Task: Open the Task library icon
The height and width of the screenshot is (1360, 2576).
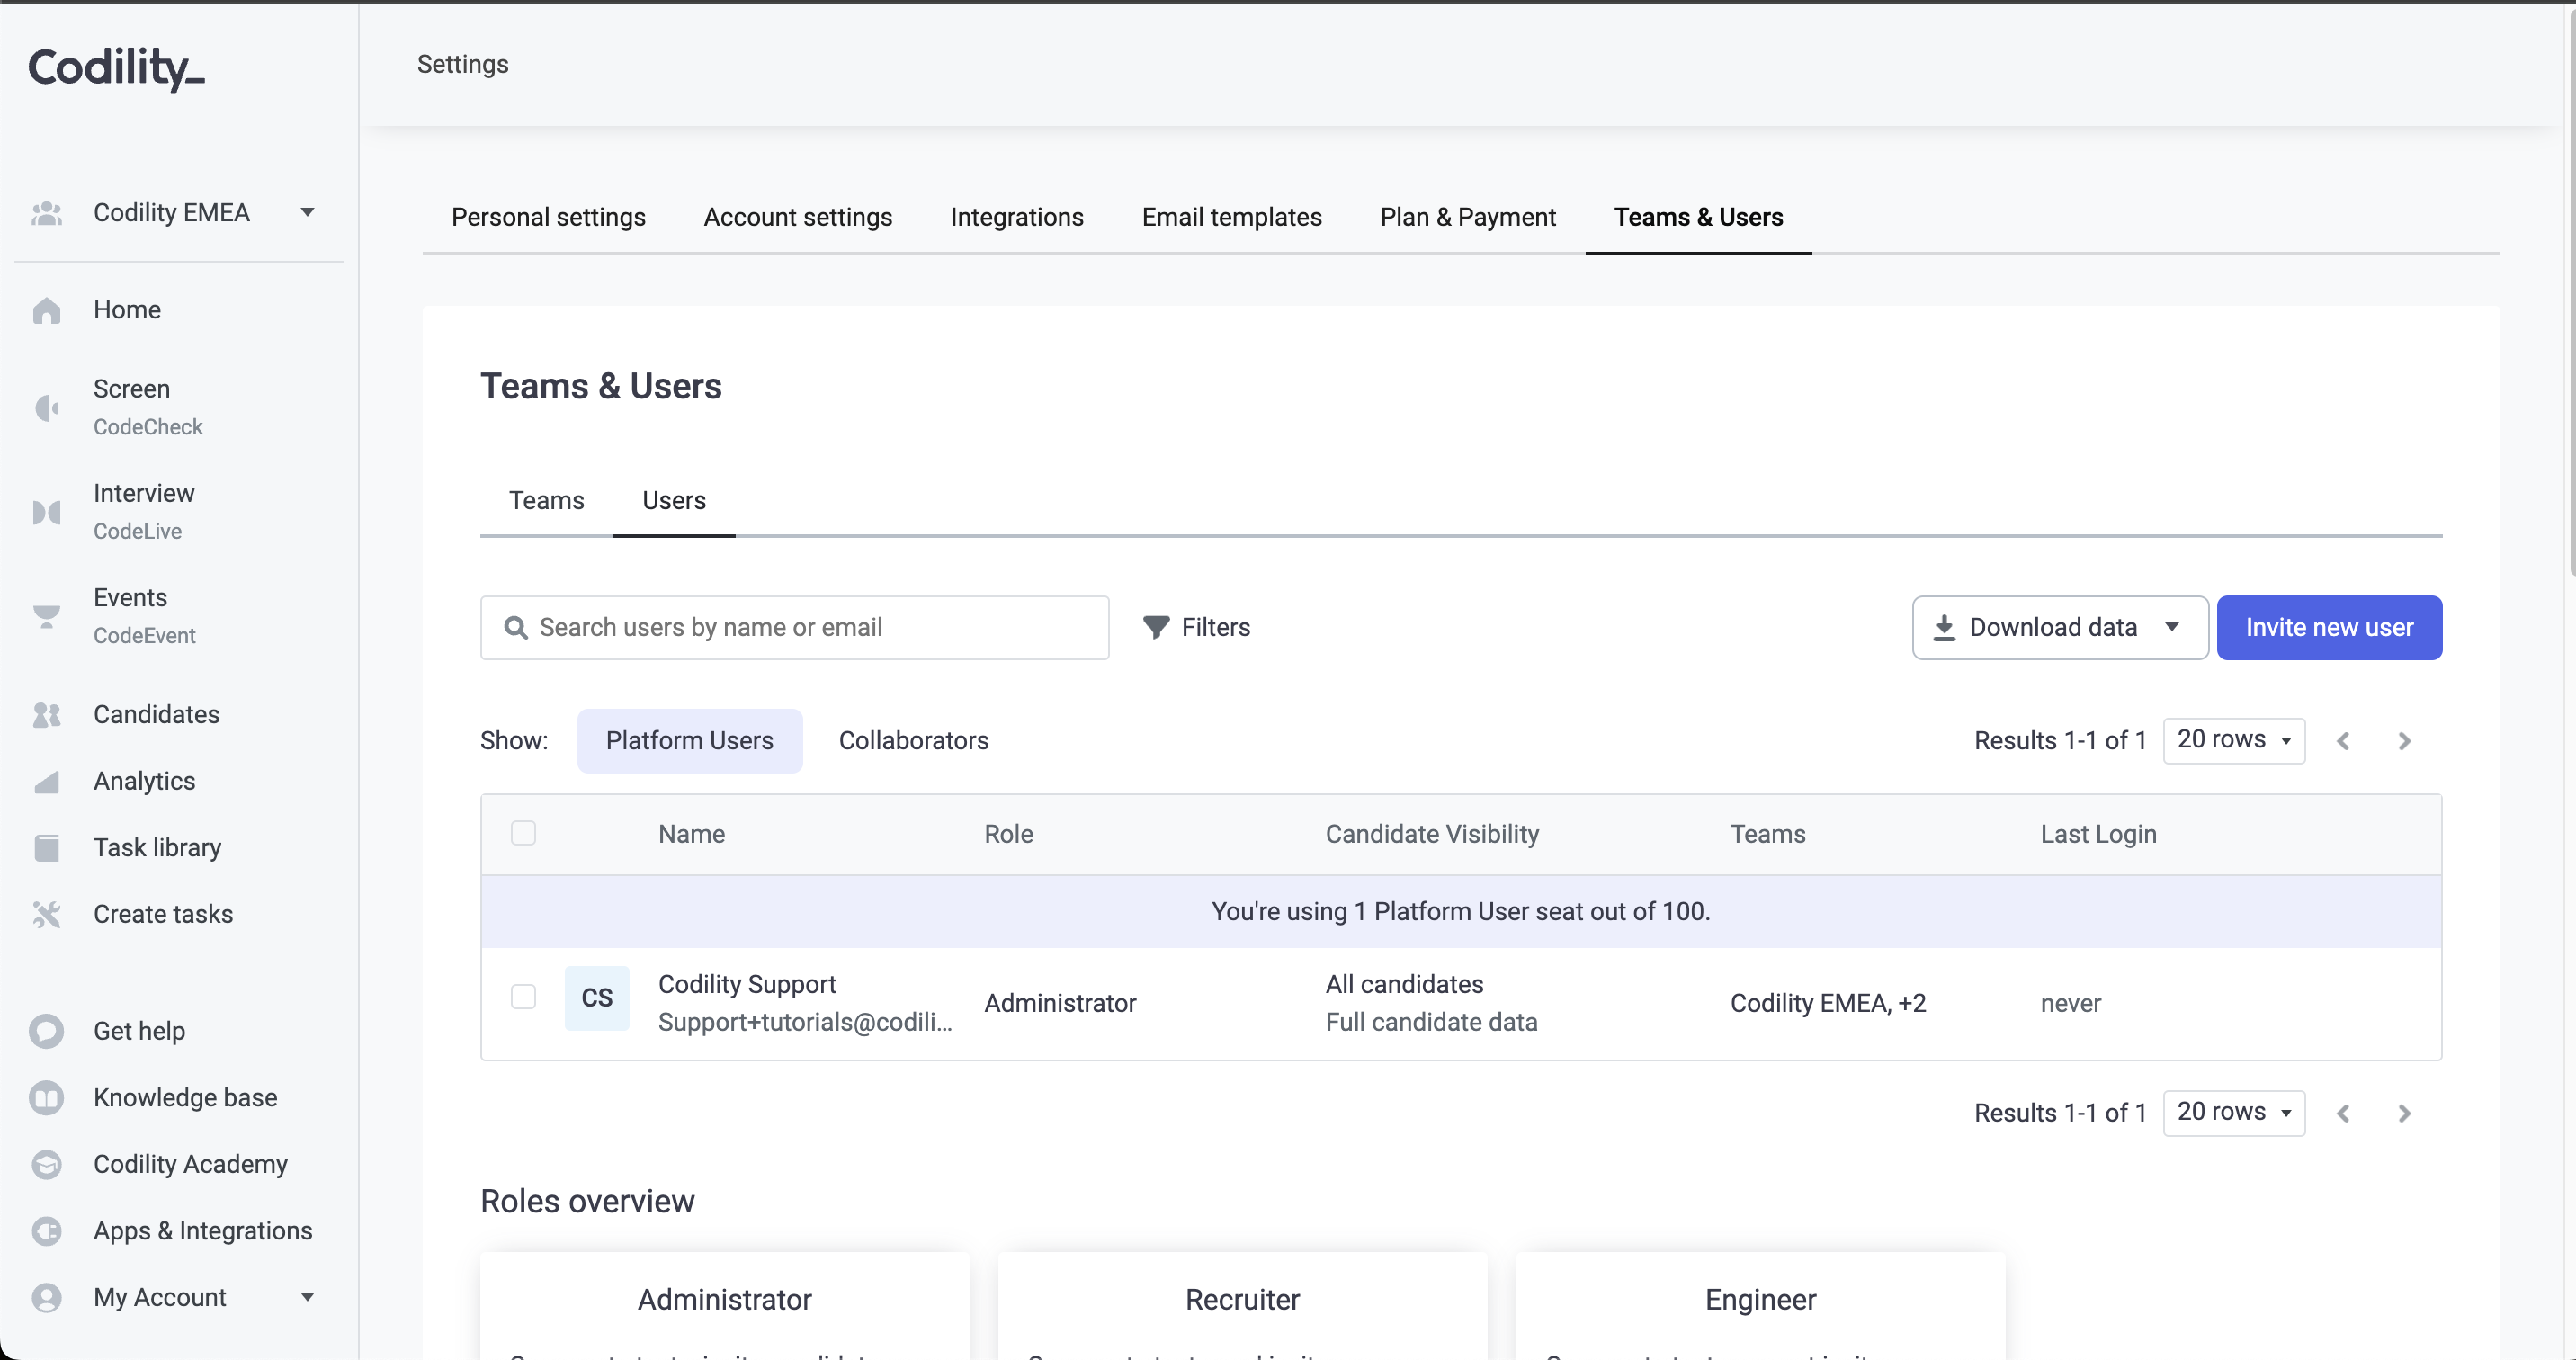Action: click(x=47, y=848)
